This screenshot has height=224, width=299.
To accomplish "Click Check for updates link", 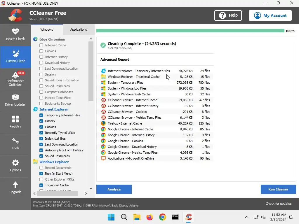I will pos(279,204).
